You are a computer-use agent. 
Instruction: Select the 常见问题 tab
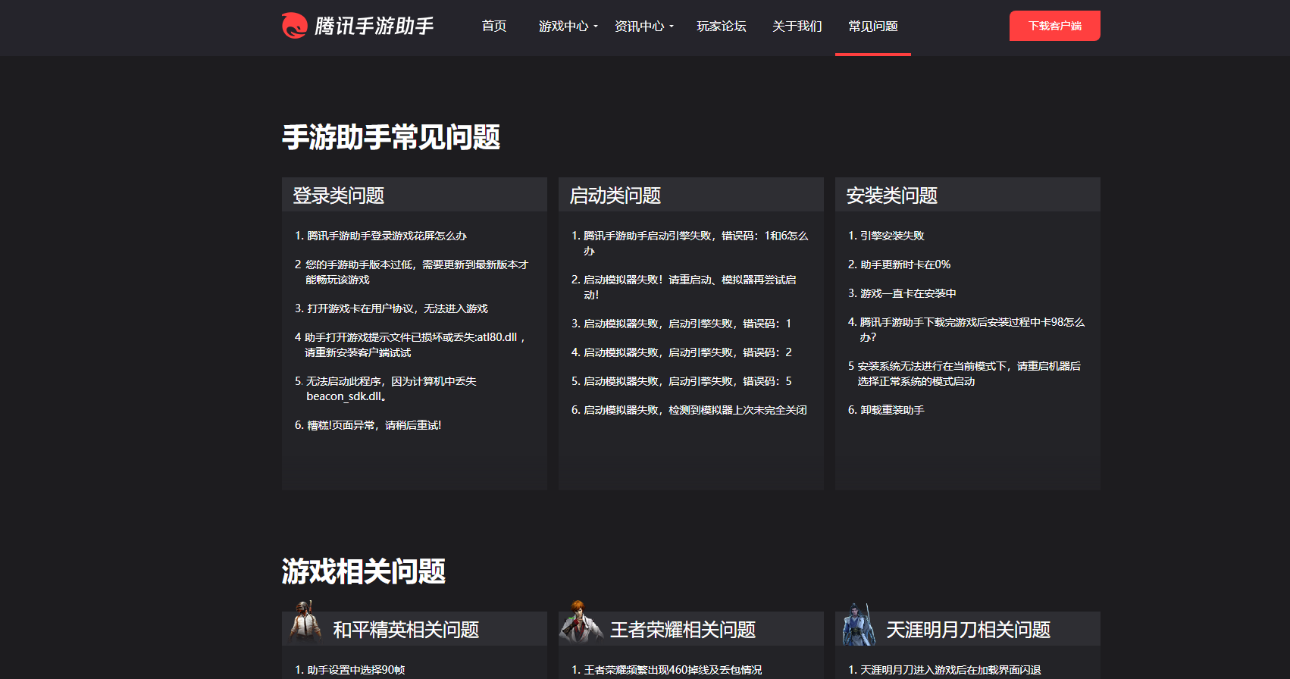click(x=872, y=27)
